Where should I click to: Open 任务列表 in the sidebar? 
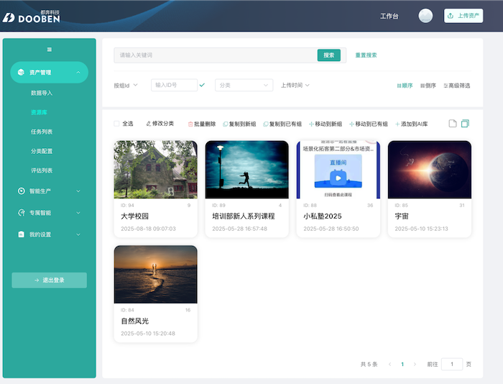tap(42, 132)
